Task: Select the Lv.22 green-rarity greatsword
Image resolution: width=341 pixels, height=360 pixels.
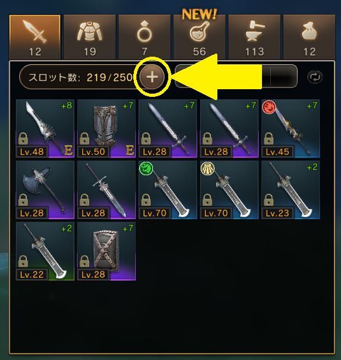Action: pos(45,251)
